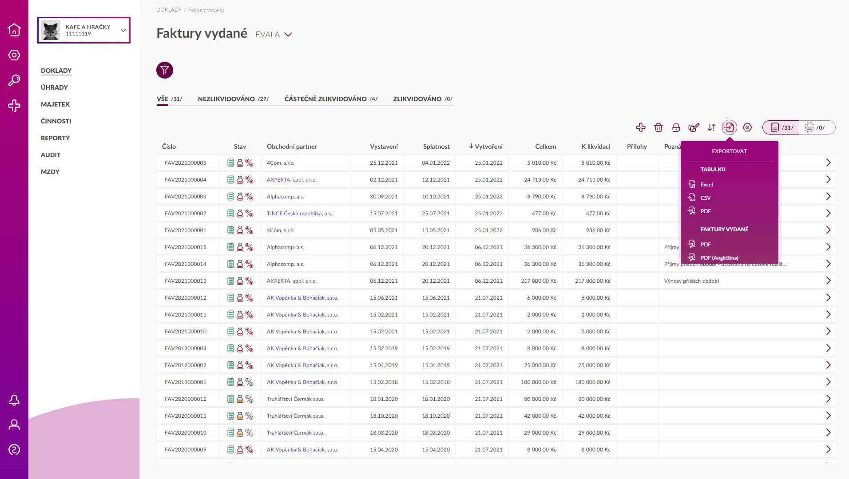Expand company selector KAFE A HRAČKY chevron
Screen dimensions: 849x479
coord(123,30)
